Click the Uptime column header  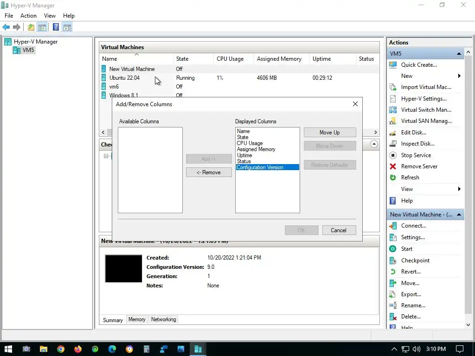(332, 59)
